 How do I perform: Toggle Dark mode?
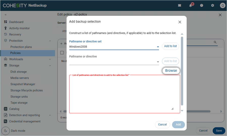6,131
